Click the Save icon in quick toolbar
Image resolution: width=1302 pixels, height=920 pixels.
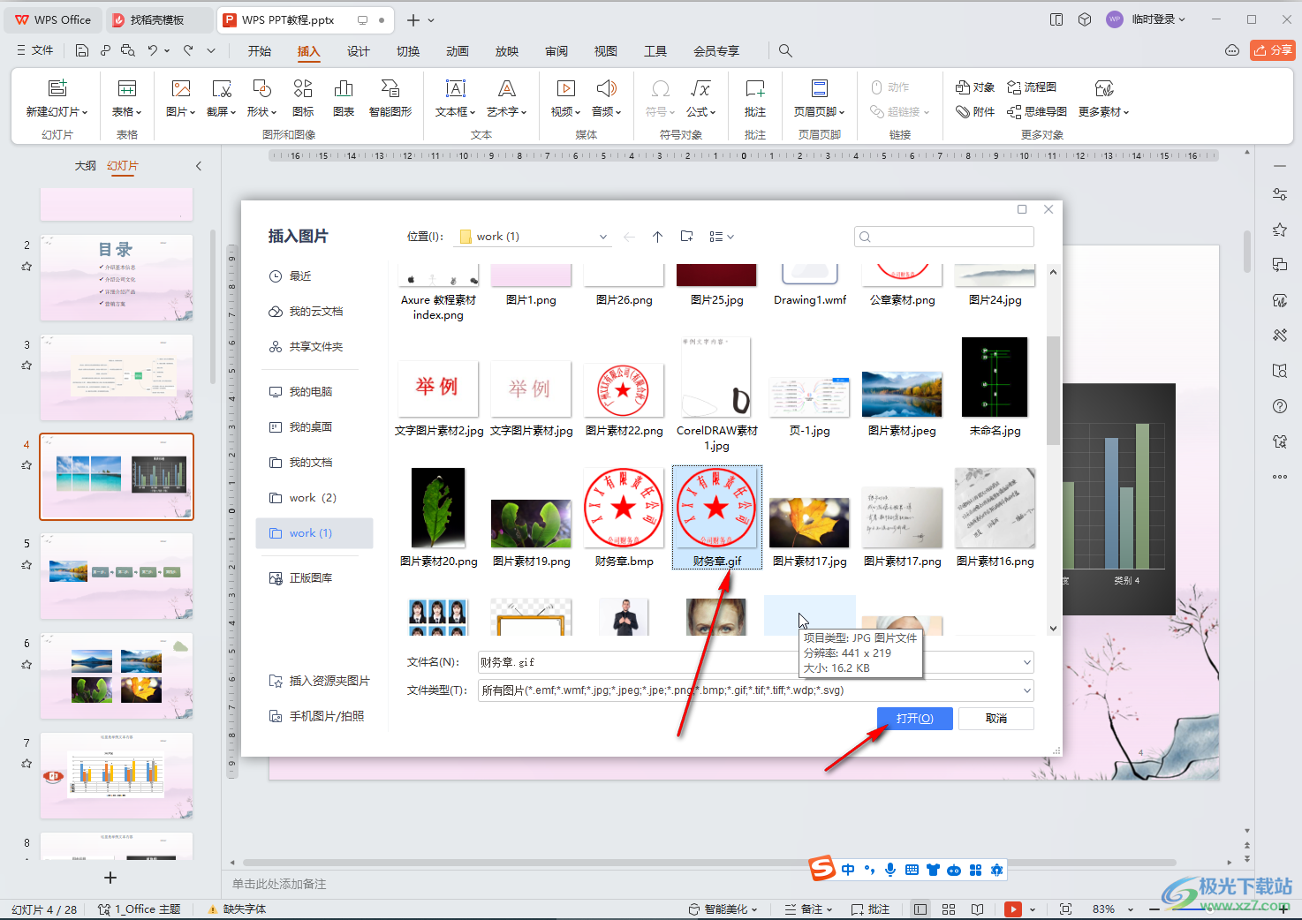[81, 51]
